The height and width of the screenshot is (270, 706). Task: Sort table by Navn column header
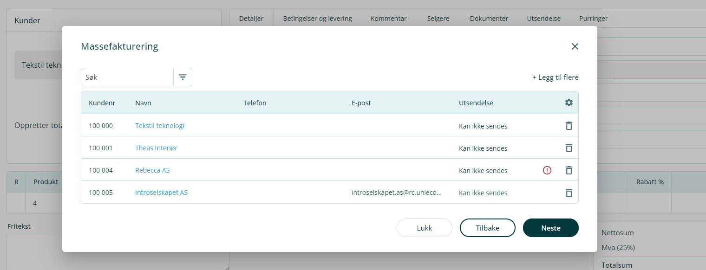click(x=143, y=103)
